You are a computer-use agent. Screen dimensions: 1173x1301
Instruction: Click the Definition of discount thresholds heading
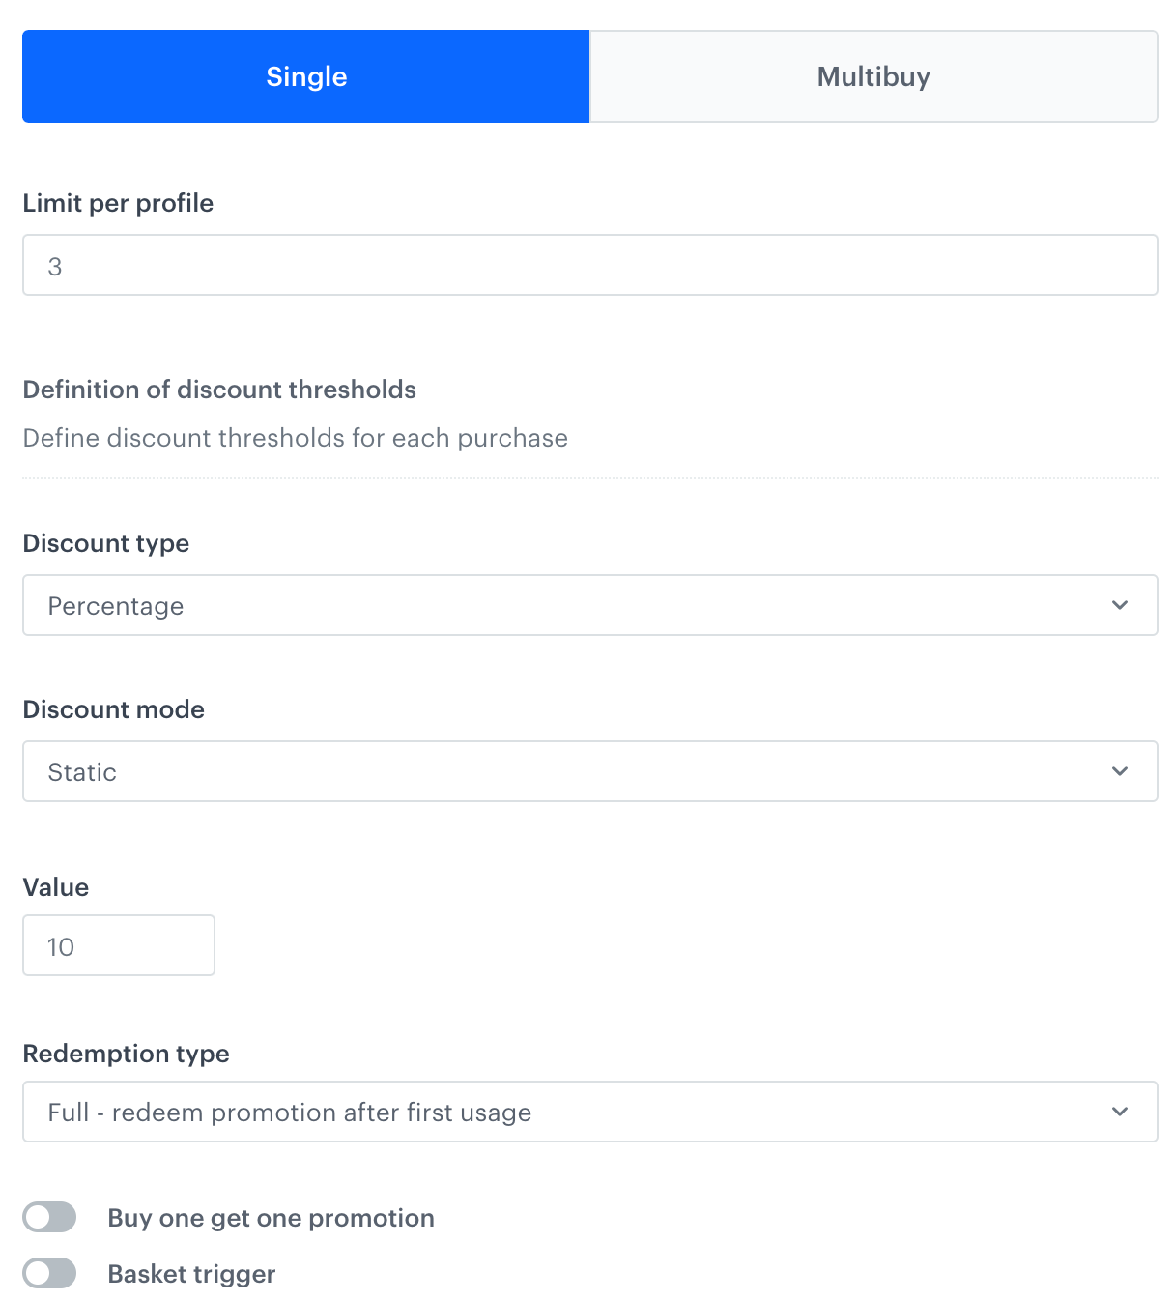219,390
